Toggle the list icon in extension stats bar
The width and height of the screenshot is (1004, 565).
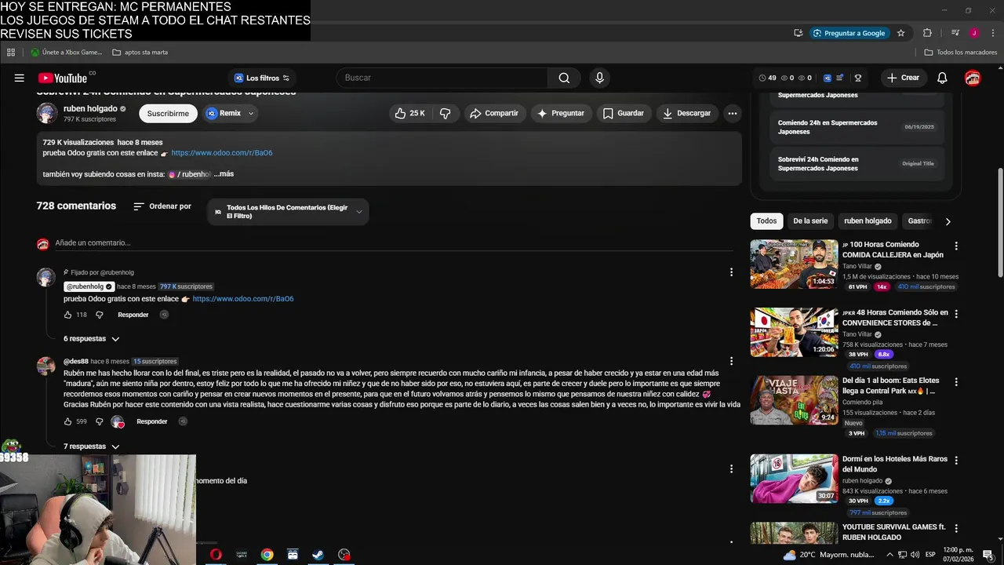pyautogui.click(x=840, y=78)
